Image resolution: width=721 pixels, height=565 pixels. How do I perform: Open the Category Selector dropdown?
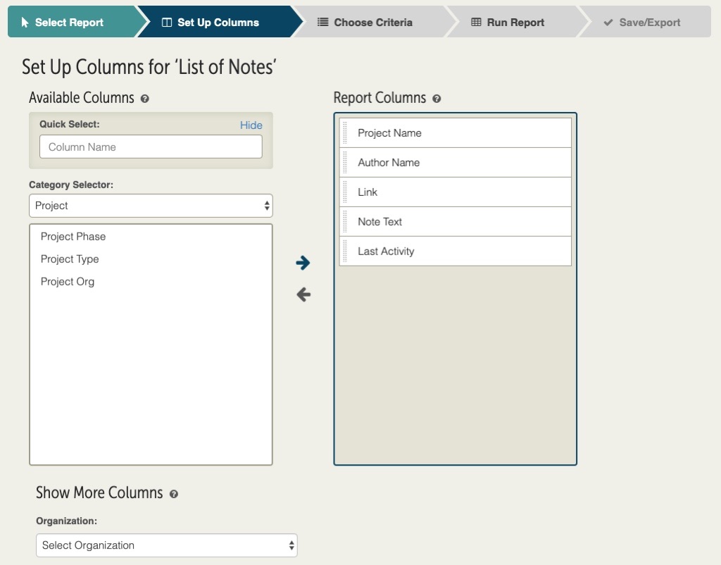tap(151, 205)
